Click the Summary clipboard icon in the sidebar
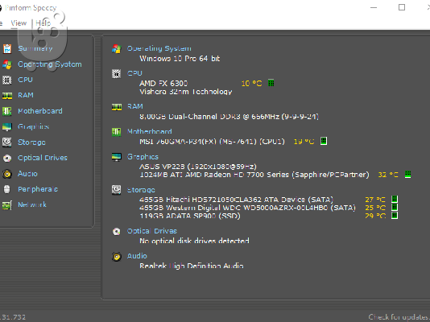The image size is (430, 322). pos(7,48)
